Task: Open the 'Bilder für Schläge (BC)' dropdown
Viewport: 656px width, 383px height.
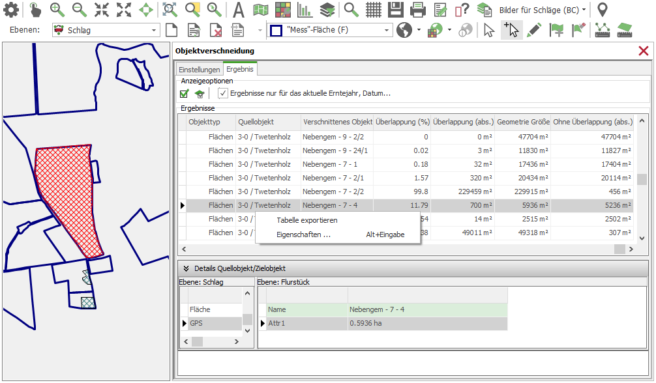Action: point(584,10)
